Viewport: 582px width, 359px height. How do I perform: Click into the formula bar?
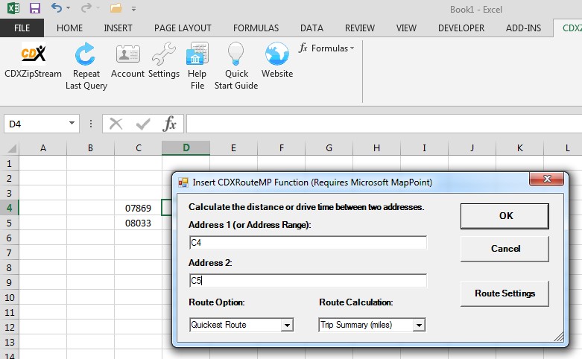pyautogui.click(x=385, y=124)
